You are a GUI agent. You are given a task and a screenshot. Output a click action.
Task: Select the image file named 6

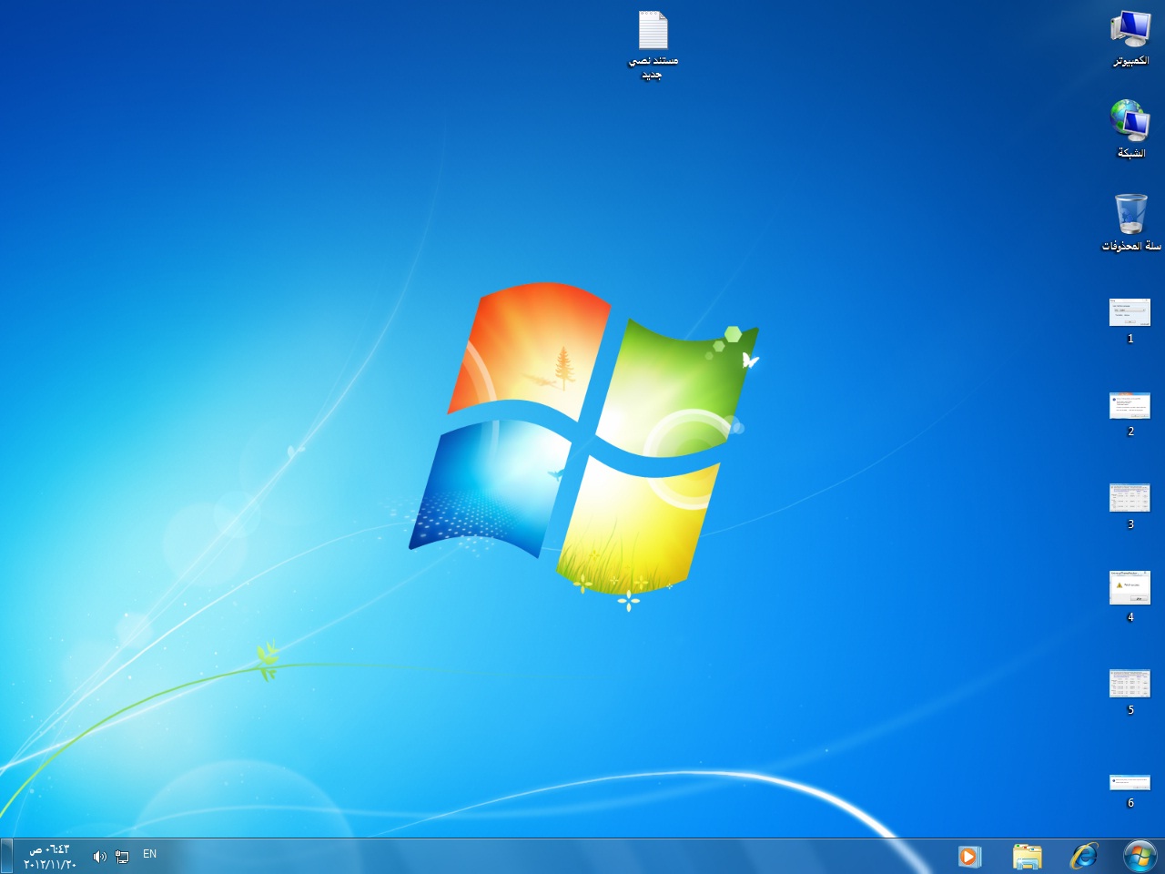1130,782
